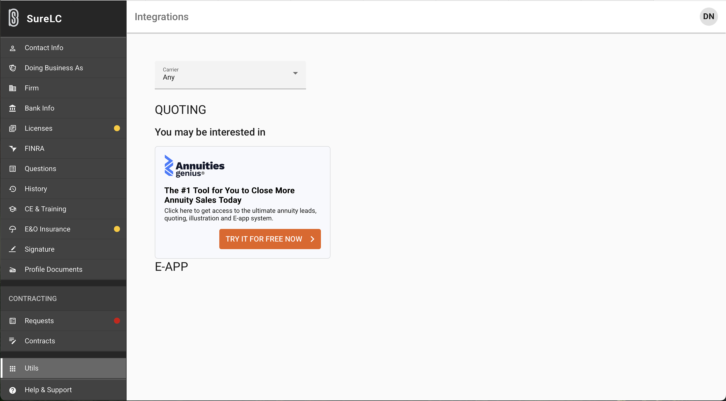Click the Contracts list-edit icon
Image resolution: width=726 pixels, height=401 pixels.
click(x=12, y=341)
